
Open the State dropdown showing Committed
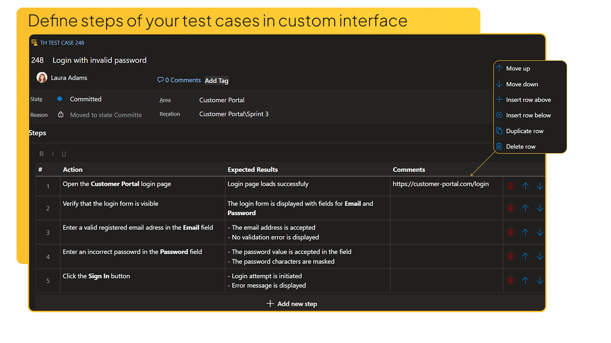pyautogui.click(x=85, y=99)
